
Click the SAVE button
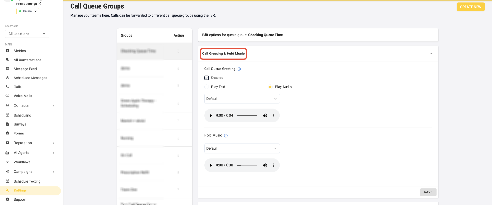(x=428, y=192)
